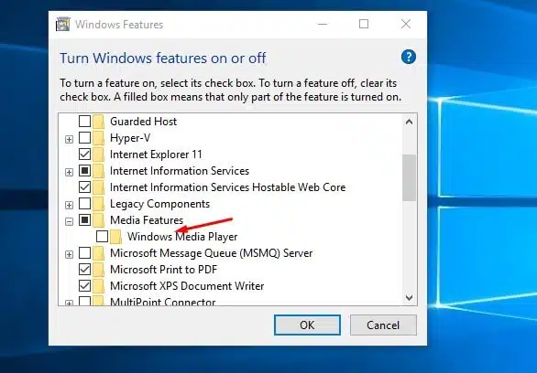The width and height of the screenshot is (537, 373).
Task: Select the Internet Explorer 11 label
Action: (156, 155)
